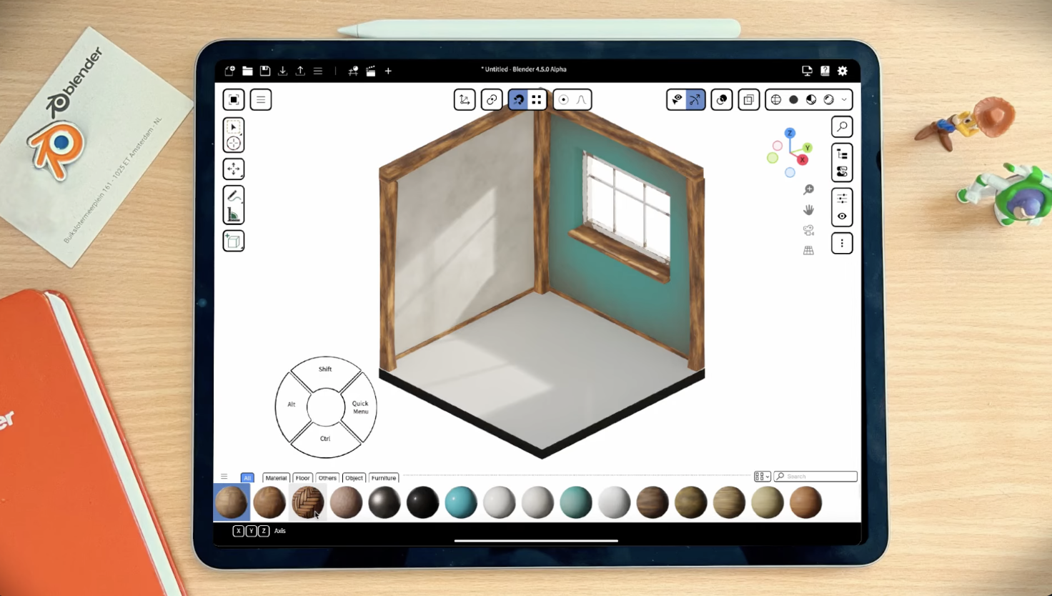Pick the glossy black material sphere
Screen dimensions: 1052x596
tap(422, 502)
